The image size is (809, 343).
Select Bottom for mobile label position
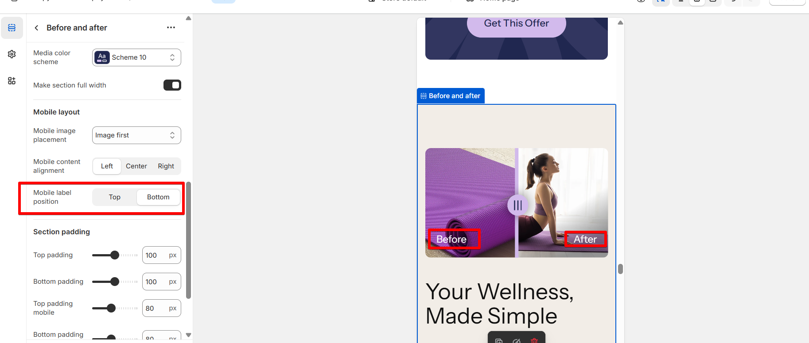pyautogui.click(x=158, y=197)
